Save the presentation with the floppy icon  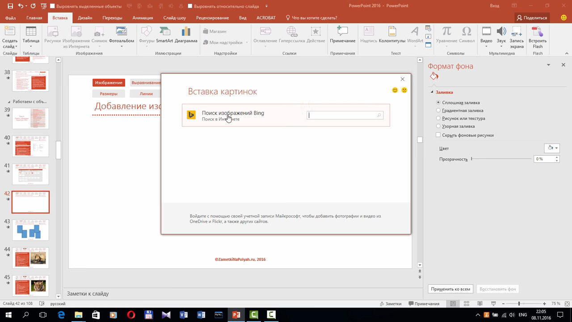click(10, 6)
